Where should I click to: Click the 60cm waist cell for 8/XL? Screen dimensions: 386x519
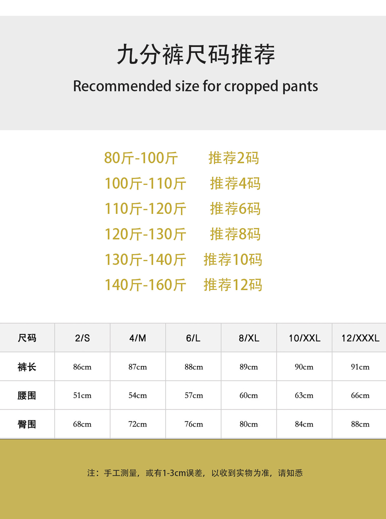point(249,395)
